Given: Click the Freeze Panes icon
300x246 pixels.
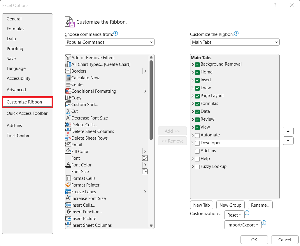Looking at the screenshot, I should [68, 191].
